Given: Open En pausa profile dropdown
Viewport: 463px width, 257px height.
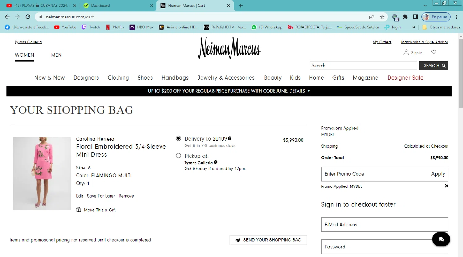Looking at the screenshot, I should coord(436,17).
